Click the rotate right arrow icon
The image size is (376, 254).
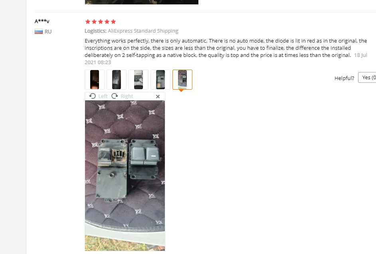tap(115, 96)
